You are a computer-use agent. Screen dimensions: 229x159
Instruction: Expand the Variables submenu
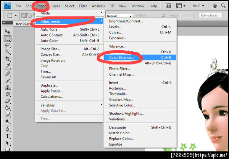(69, 105)
